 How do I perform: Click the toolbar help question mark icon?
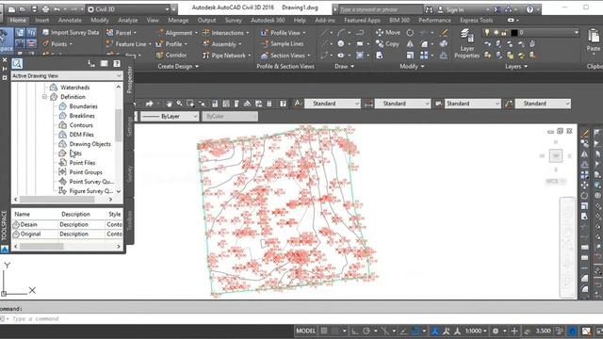tap(283, 104)
